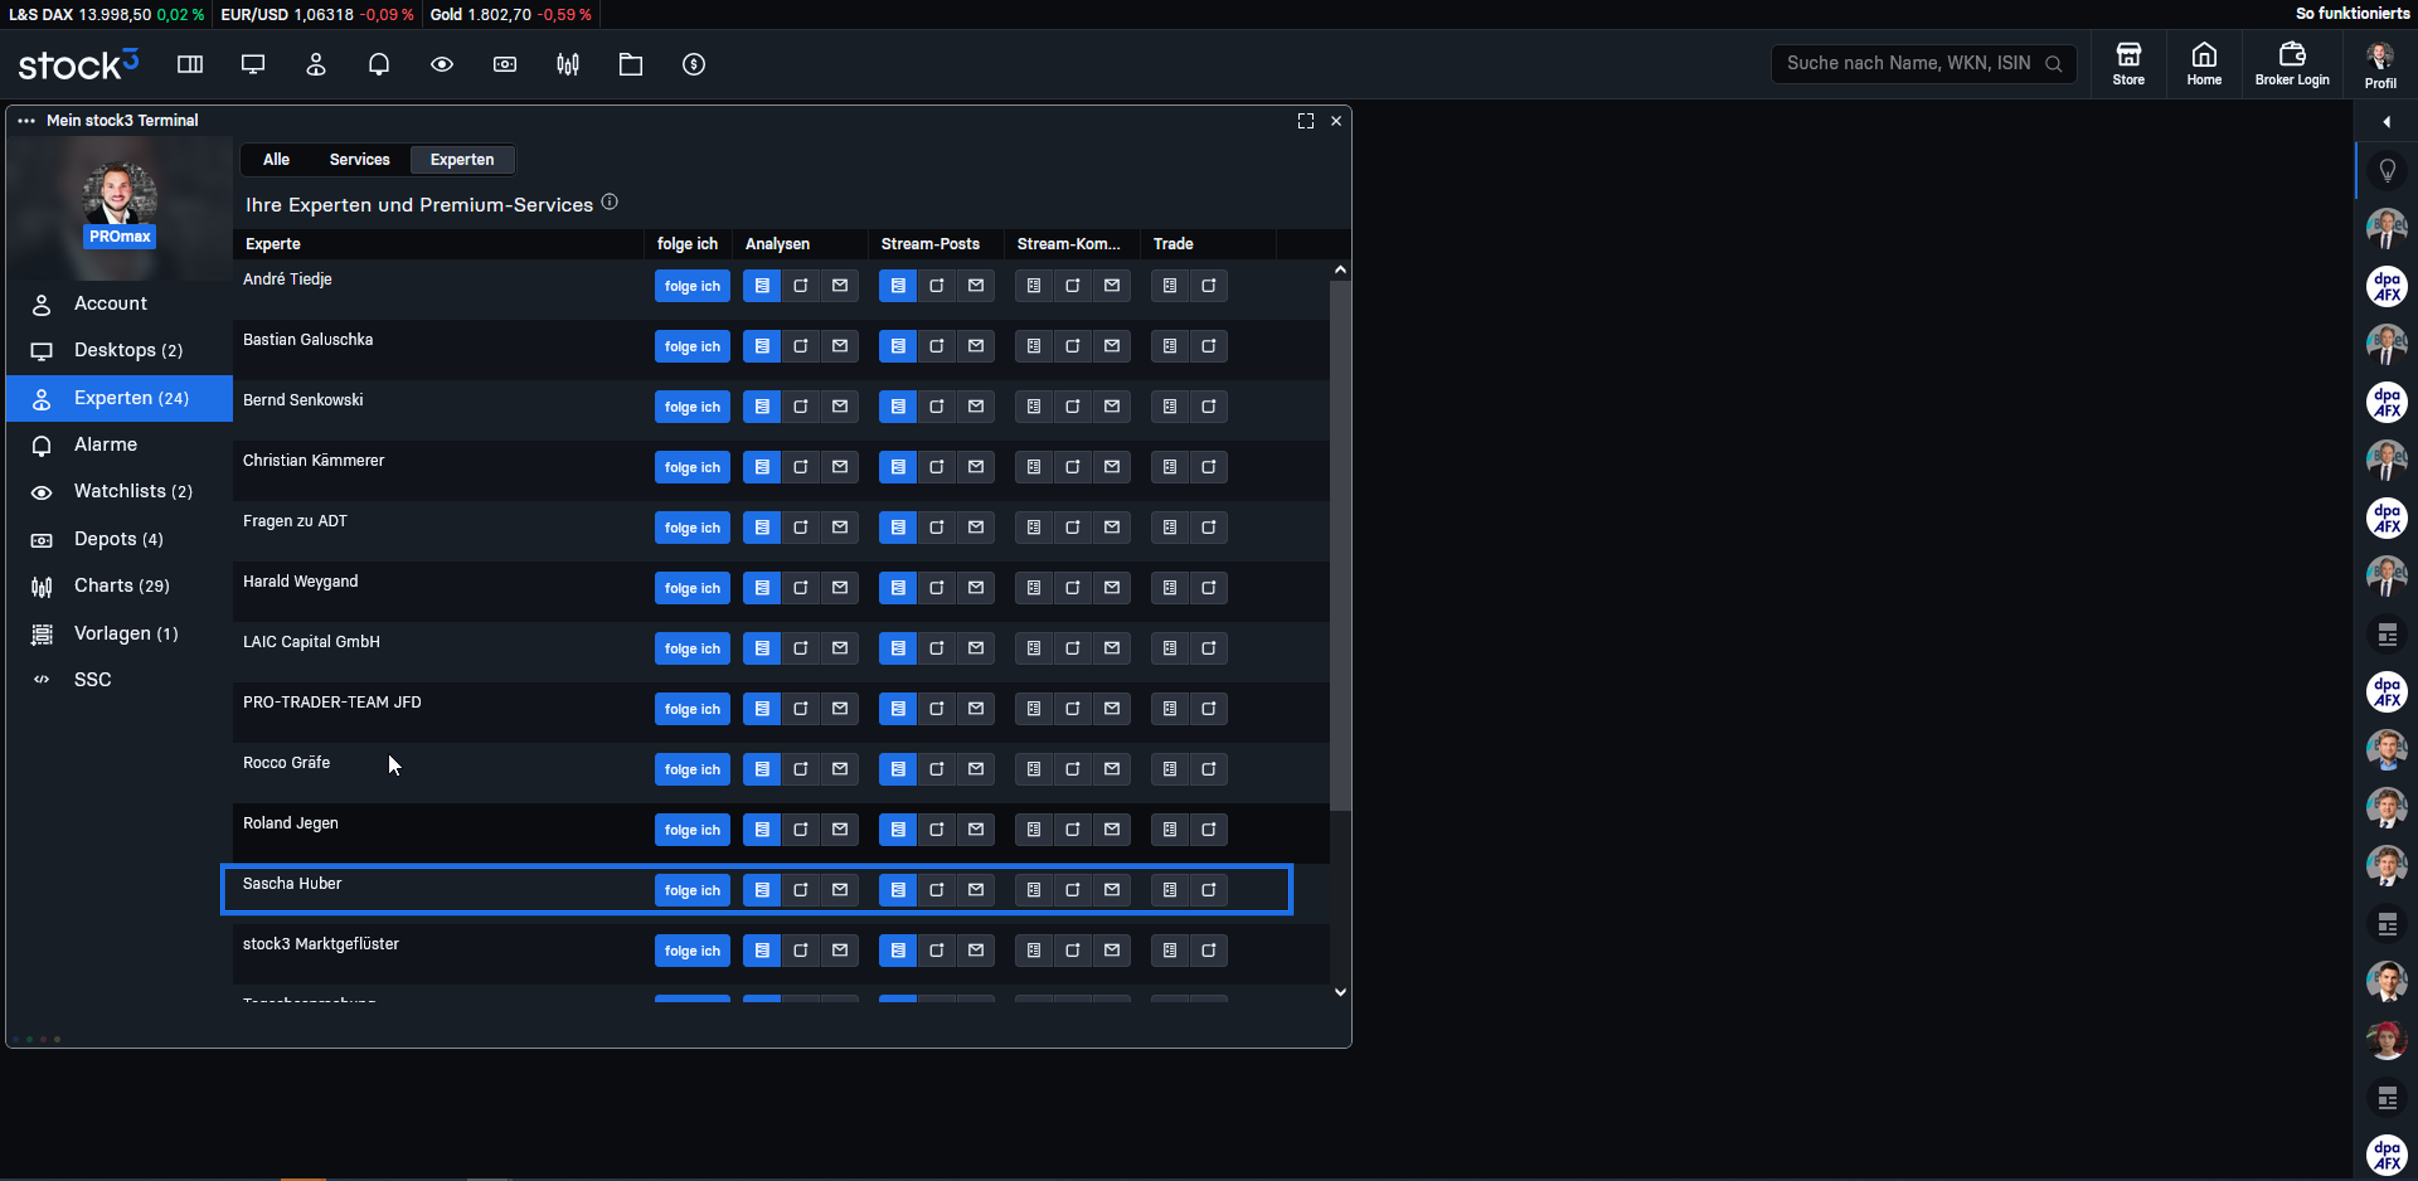Click folge ich button for Rocco Gräfe
Image resolution: width=2418 pixels, height=1181 pixels.
click(x=692, y=769)
